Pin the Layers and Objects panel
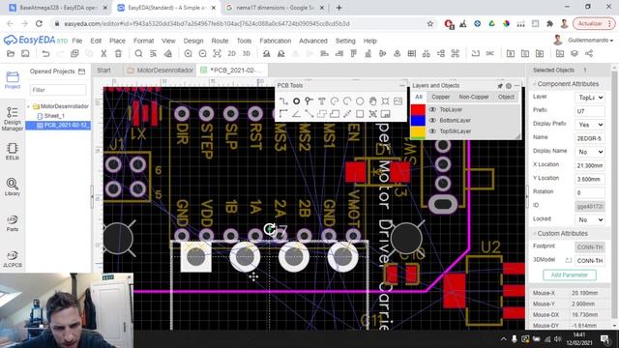Image resolution: width=619 pixels, height=348 pixels. pos(500,86)
